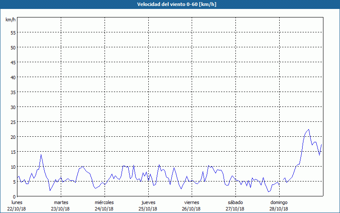340x213 pixels.
Task: Click the 'viernes' day label
Action: 192,202
